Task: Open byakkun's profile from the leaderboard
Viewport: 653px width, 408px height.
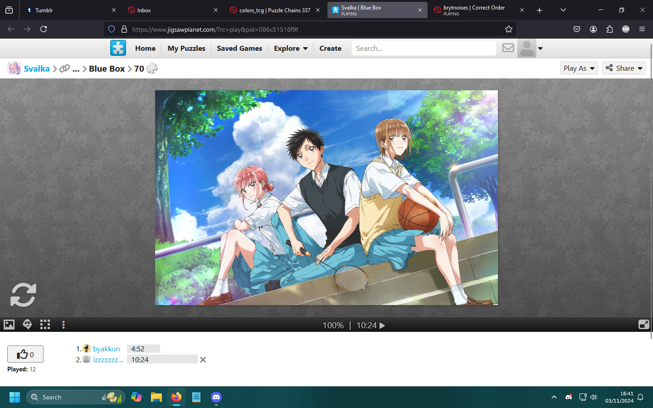Action: [107, 349]
